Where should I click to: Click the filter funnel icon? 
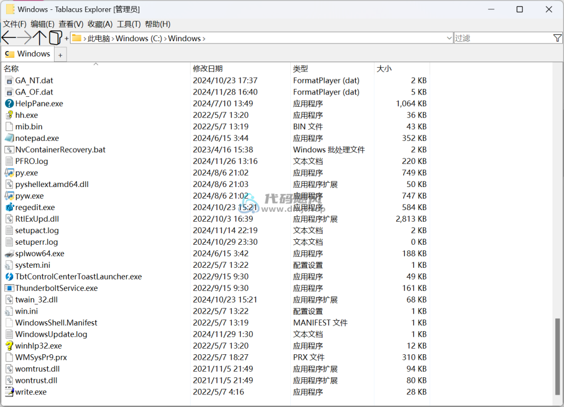click(x=557, y=38)
